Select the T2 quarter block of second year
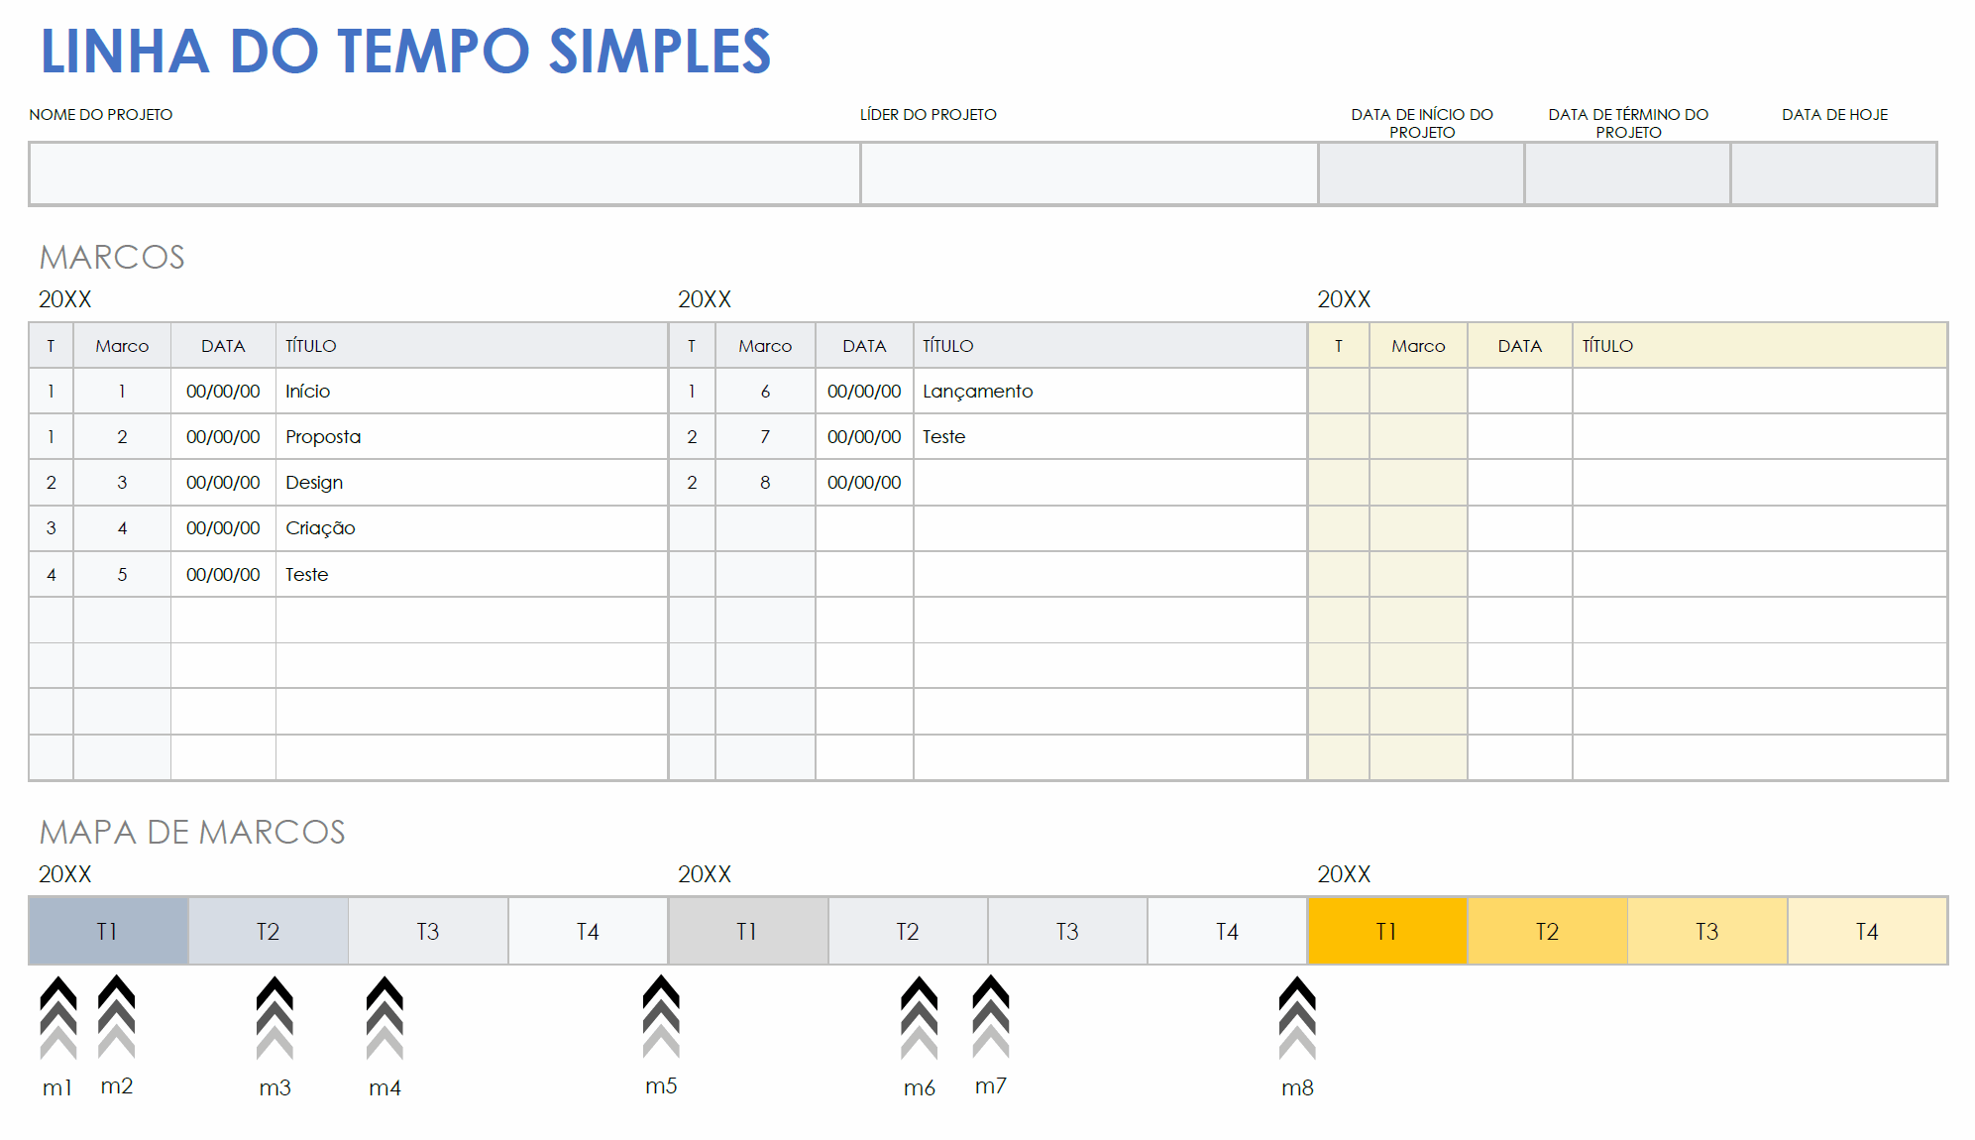The image size is (1975, 1140). point(908,931)
